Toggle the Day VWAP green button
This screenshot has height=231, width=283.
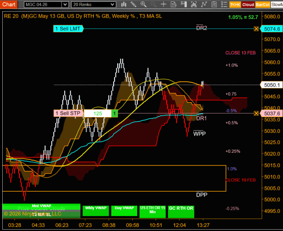pos(124,211)
